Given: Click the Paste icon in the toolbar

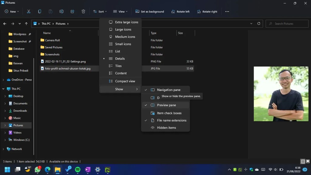Looking at the screenshot, I should click(x=50, y=11).
